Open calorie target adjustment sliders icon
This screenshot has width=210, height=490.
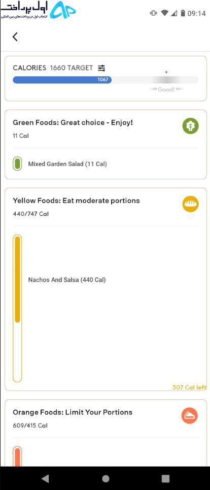101,68
